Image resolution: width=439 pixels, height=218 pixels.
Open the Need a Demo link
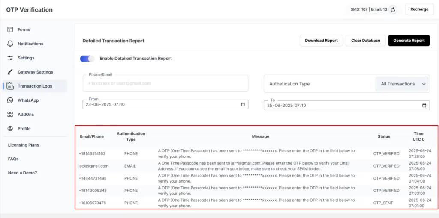[x=22, y=173]
